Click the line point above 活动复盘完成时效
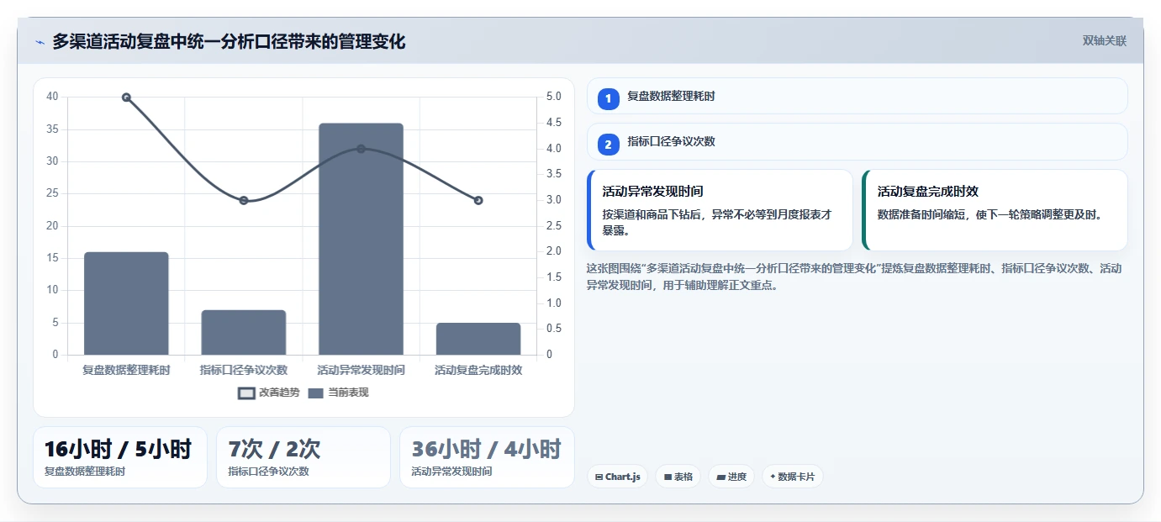The image size is (1161, 522). pos(478,200)
